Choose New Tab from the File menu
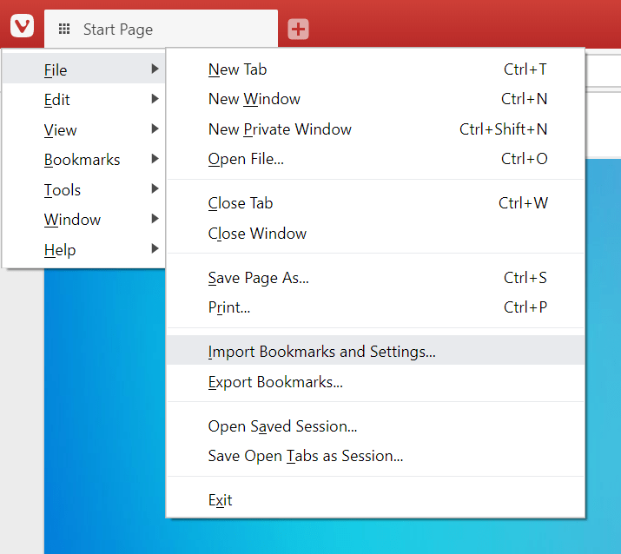The width and height of the screenshot is (621, 554). (x=375, y=69)
